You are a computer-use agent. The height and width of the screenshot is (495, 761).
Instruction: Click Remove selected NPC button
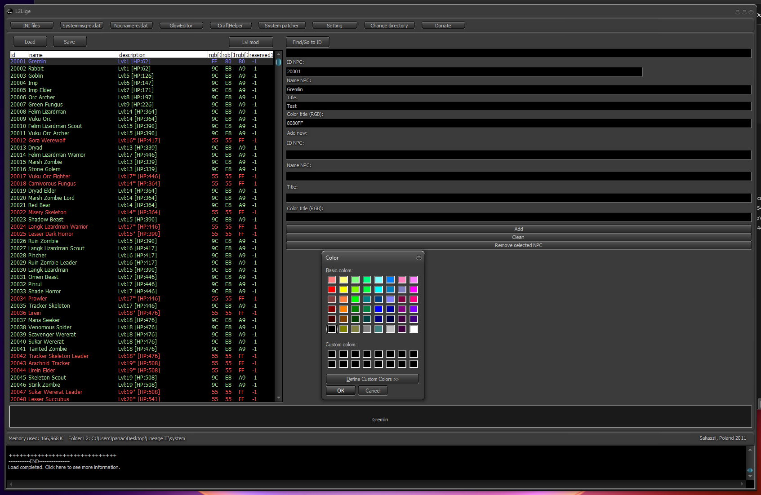(x=518, y=245)
